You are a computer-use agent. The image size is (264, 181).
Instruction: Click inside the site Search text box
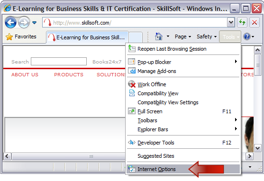click(x=59, y=62)
